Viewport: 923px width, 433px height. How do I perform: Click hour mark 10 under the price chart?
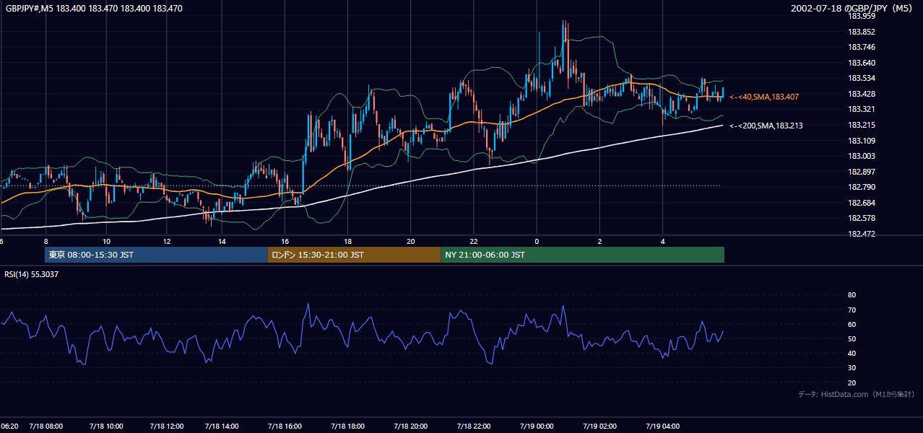pyautogui.click(x=106, y=241)
